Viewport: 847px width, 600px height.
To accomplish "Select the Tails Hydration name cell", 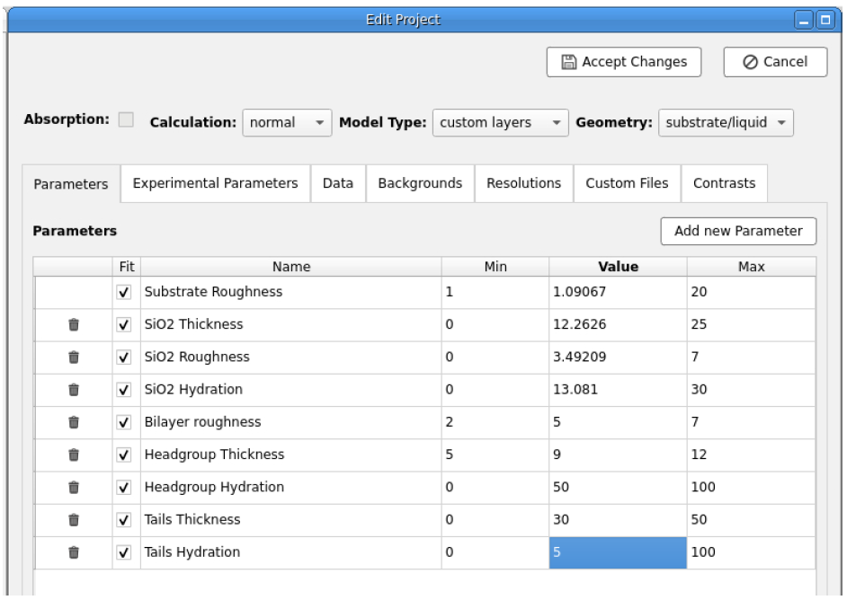I will pos(291,552).
